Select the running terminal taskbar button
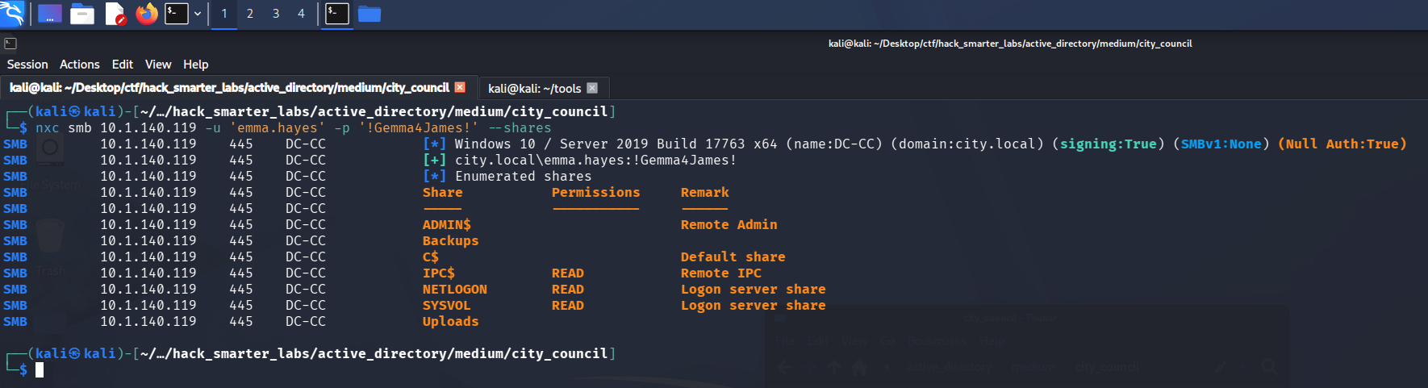1428x388 pixels. point(337,14)
